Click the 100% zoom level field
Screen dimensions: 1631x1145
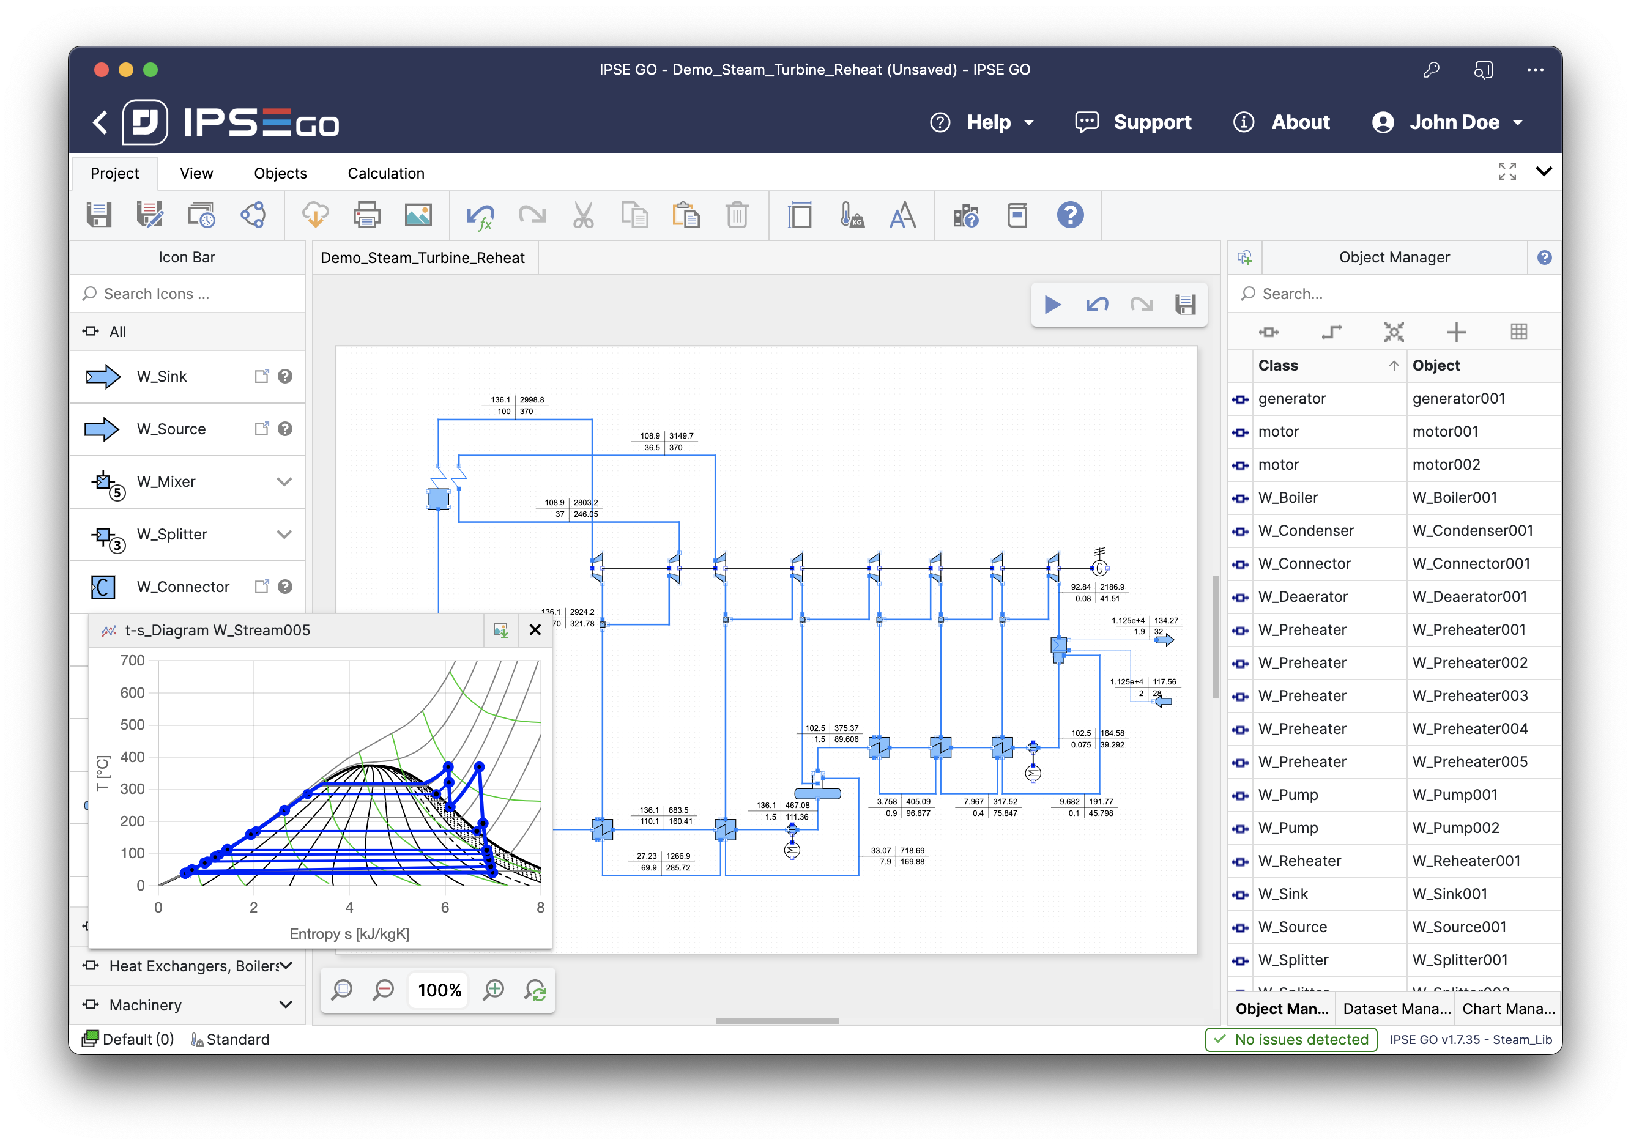pos(438,990)
